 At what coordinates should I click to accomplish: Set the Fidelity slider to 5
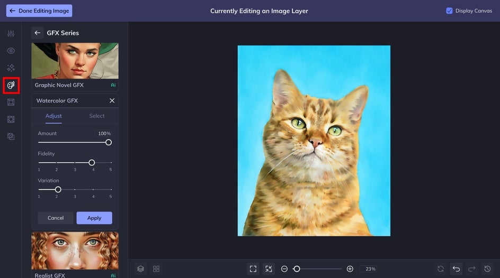coord(111,163)
